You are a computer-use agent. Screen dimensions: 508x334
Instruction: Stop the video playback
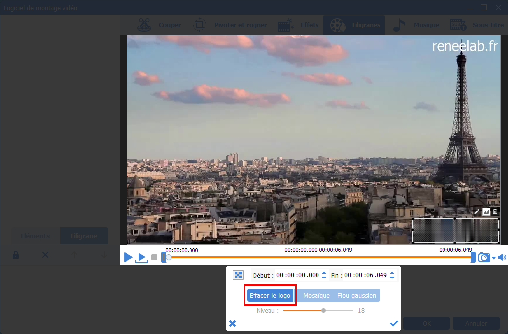click(154, 257)
